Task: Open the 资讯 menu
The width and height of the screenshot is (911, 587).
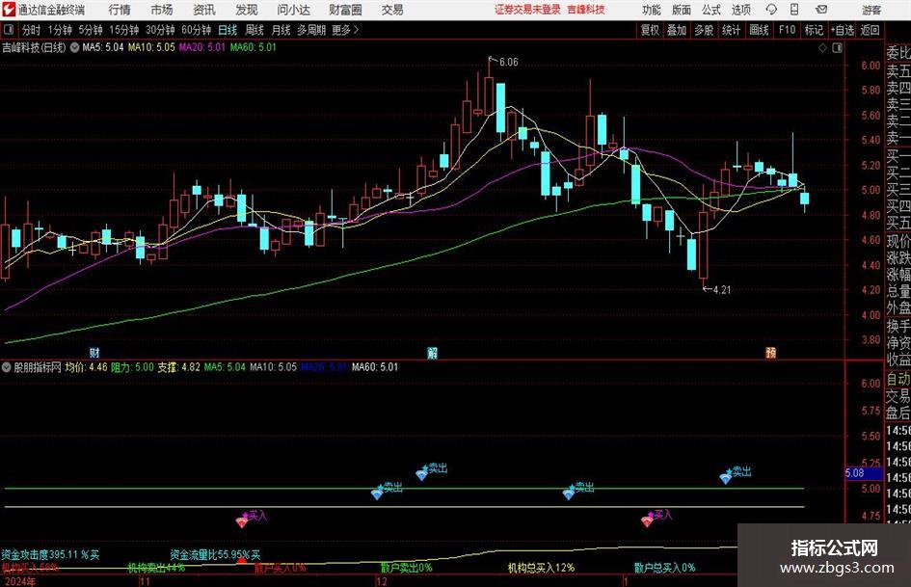Action: tap(204, 10)
